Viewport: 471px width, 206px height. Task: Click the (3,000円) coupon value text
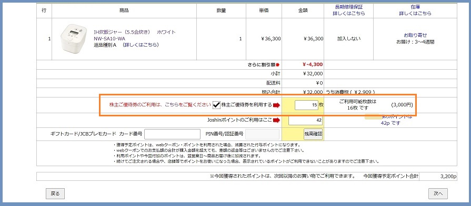tap(402, 105)
